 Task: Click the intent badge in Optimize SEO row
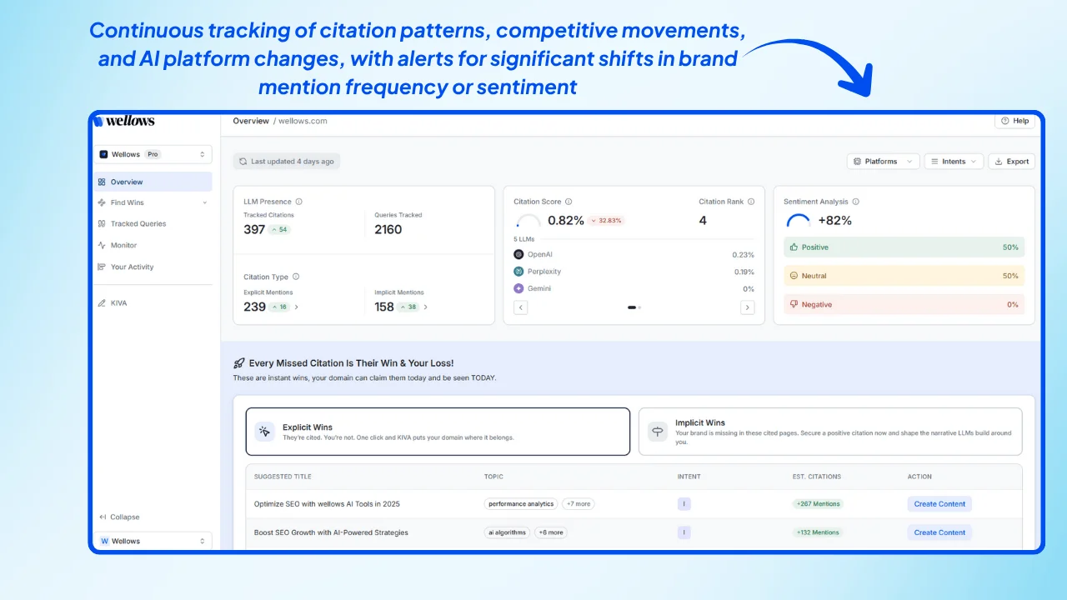click(x=684, y=504)
